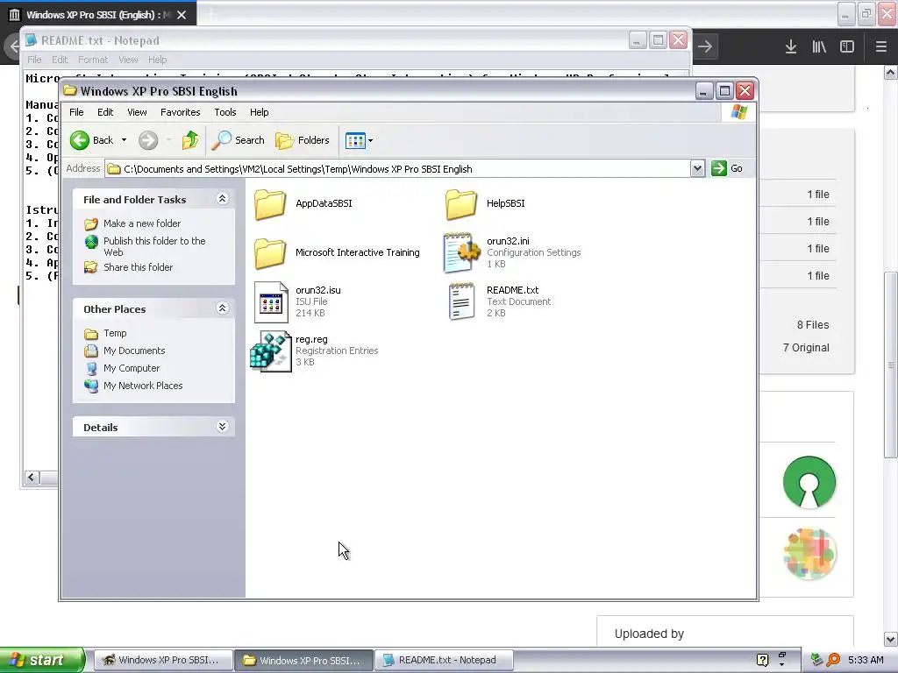This screenshot has height=673, width=898.
Task: Select the README.txt document icon
Action: click(x=461, y=301)
